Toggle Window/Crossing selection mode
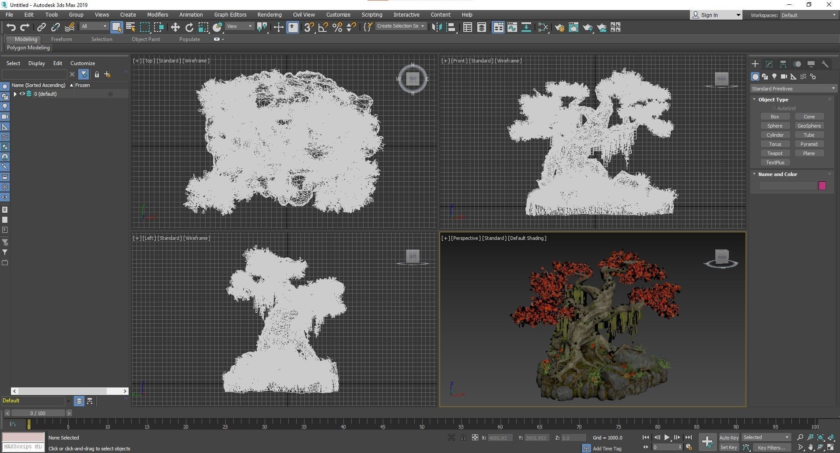The height and width of the screenshot is (453, 840). 158,28
